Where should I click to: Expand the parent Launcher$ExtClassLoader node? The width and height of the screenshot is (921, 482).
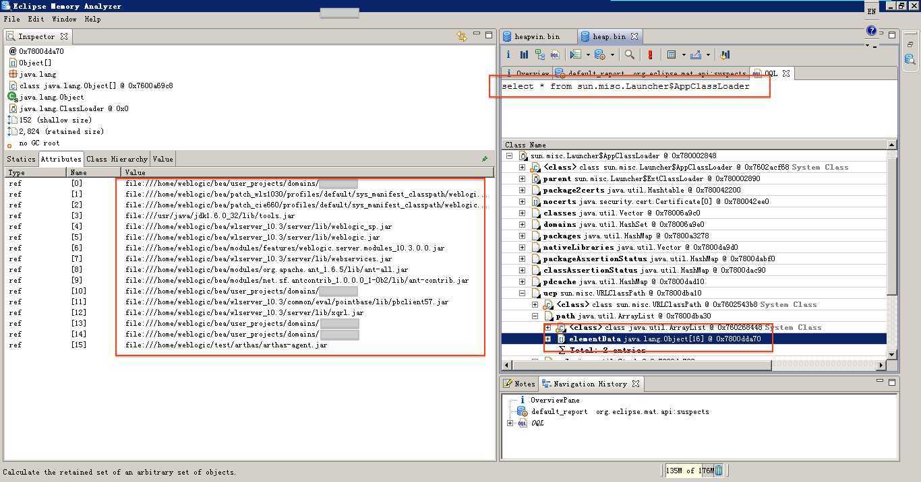[x=522, y=178]
